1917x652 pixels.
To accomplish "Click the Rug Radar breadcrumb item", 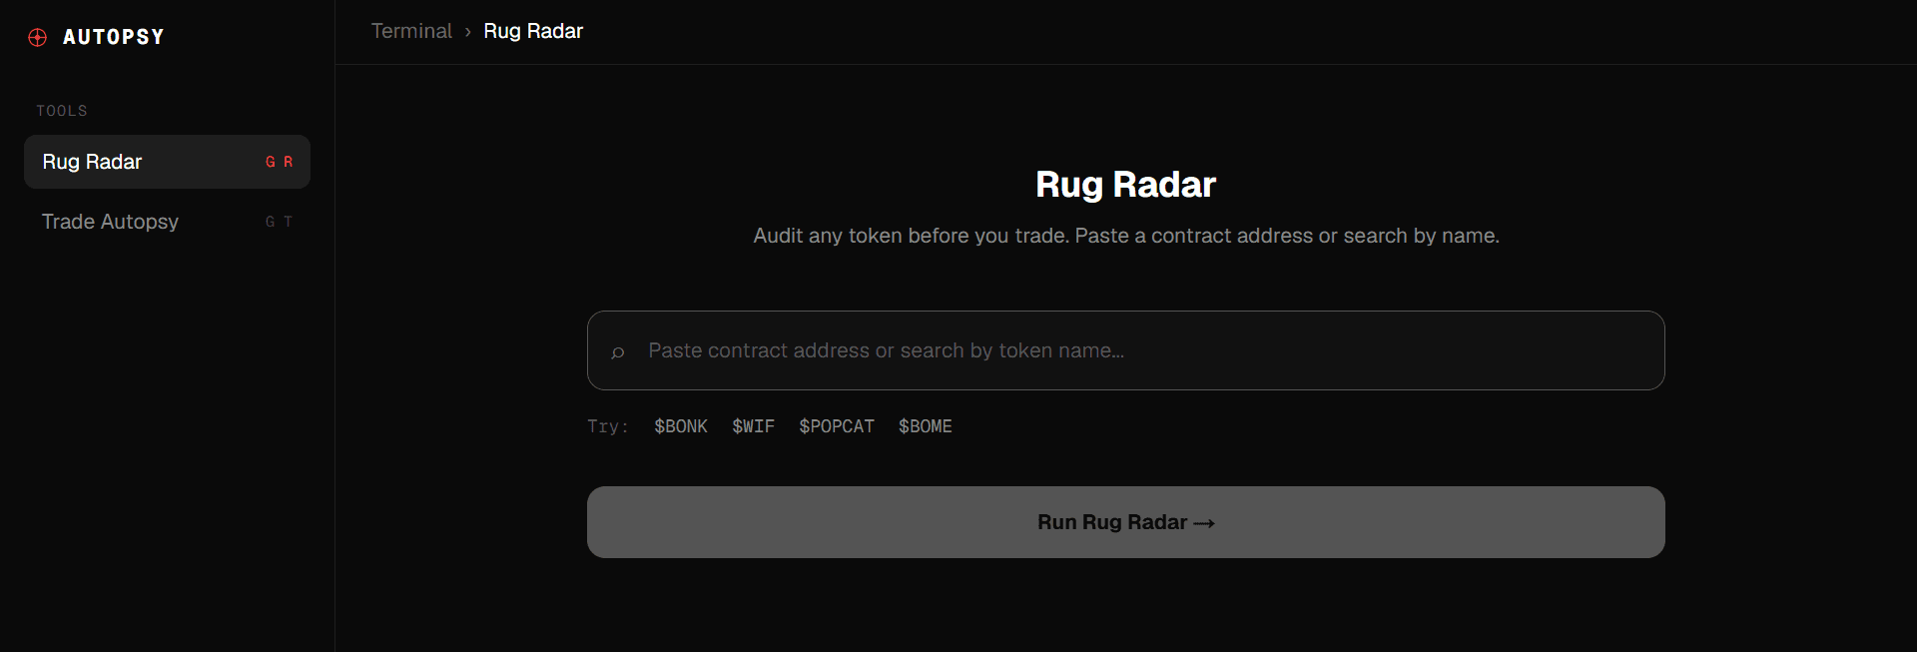I will 533,31.
